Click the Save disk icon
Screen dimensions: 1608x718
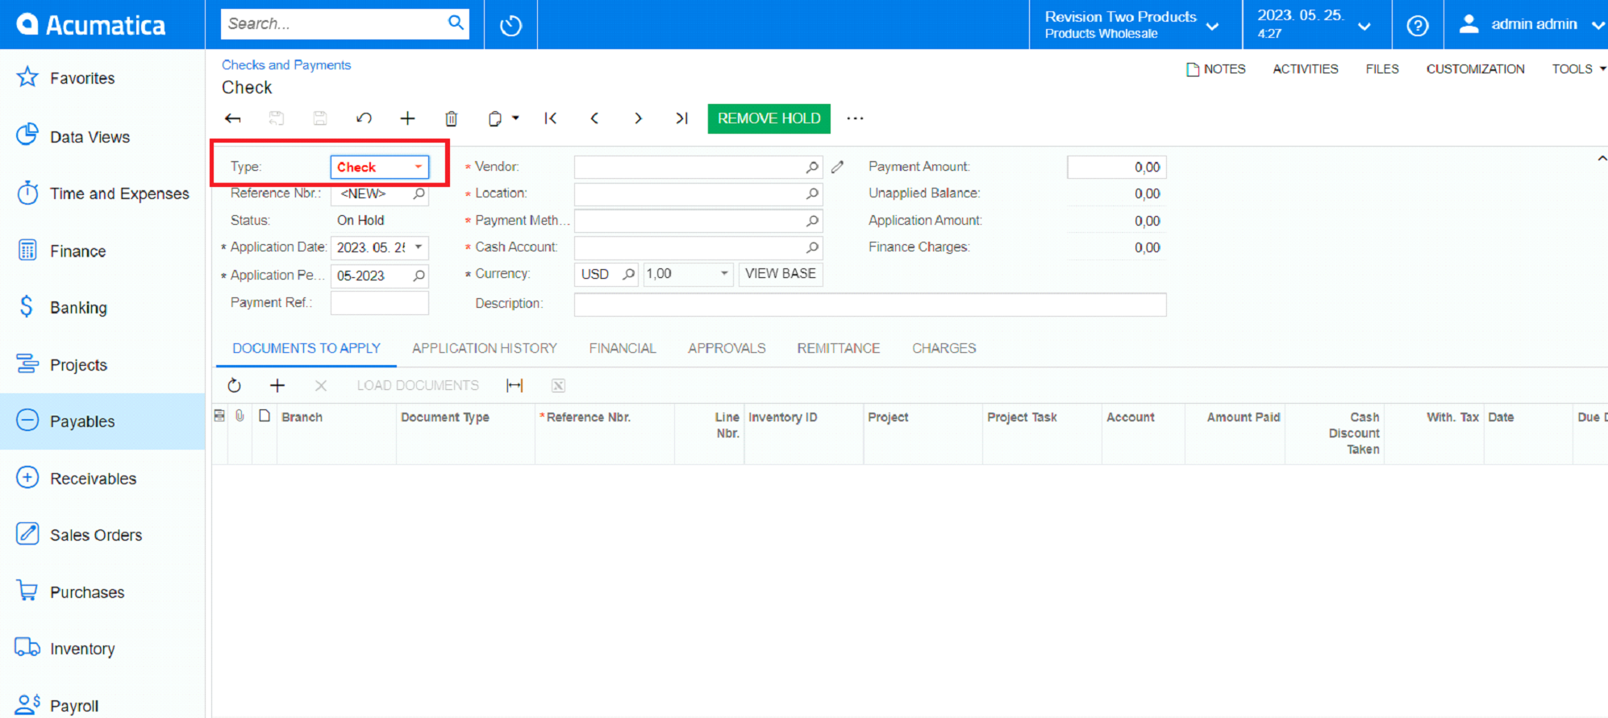320,118
